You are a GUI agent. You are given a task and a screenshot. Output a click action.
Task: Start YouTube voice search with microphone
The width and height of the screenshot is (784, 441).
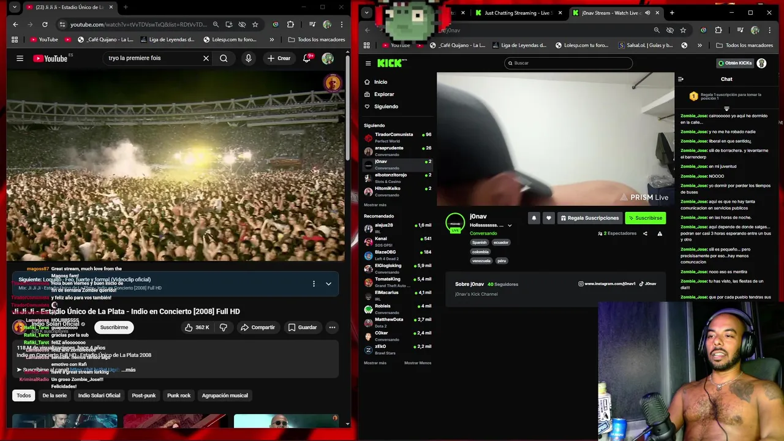[x=248, y=58]
